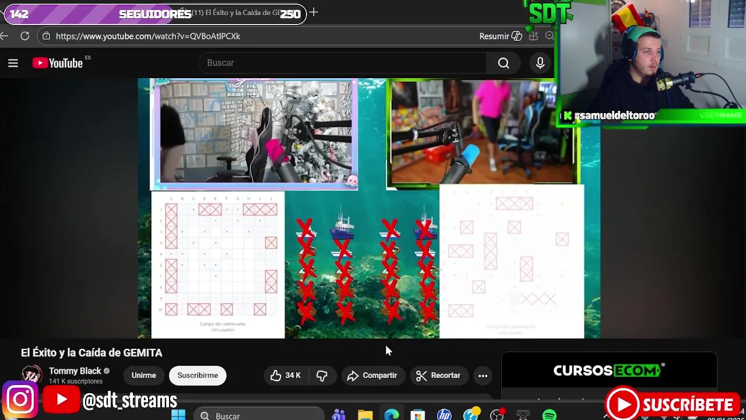The height and width of the screenshot is (420, 746).
Task: Share the video with Compartir
Action: coord(372,376)
